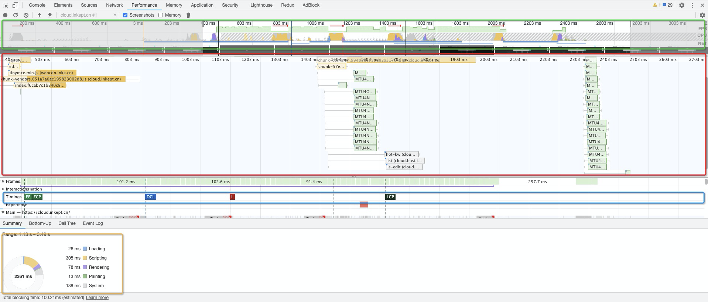Open the Event Log tab
708x302 pixels.
point(93,223)
